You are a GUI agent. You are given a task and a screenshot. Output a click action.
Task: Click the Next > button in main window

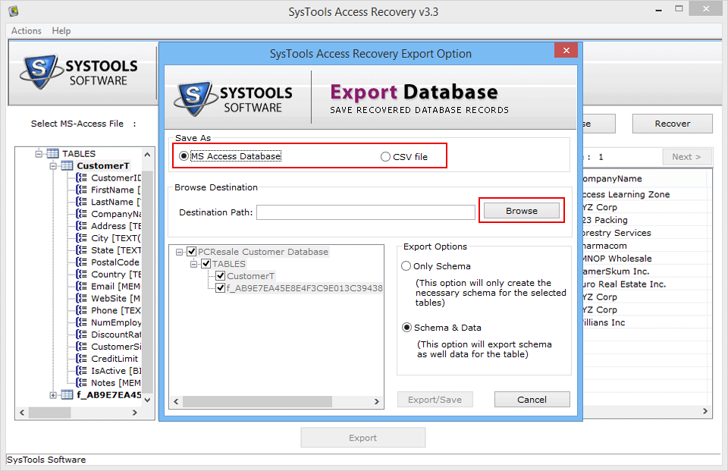pyautogui.click(x=686, y=157)
